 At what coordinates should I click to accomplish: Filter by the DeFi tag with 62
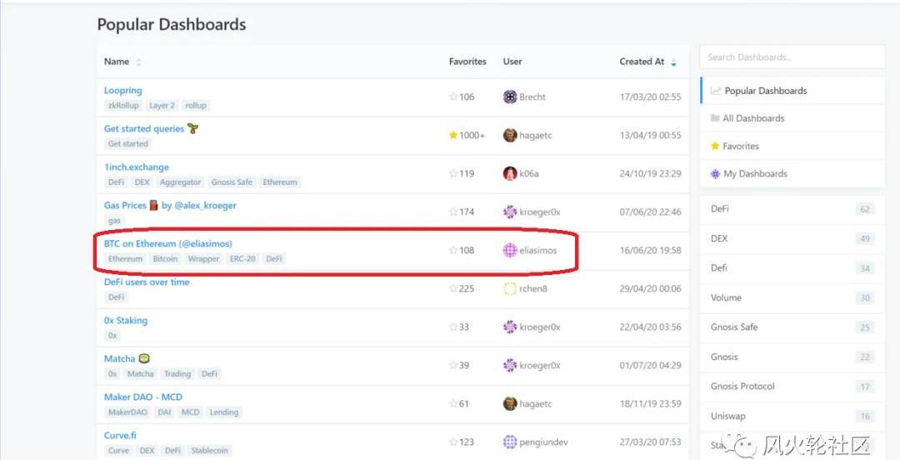(792, 209)
